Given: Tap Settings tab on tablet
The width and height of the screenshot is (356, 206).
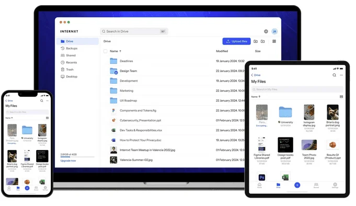Looking at the screenshot, I should pos(335,186).
